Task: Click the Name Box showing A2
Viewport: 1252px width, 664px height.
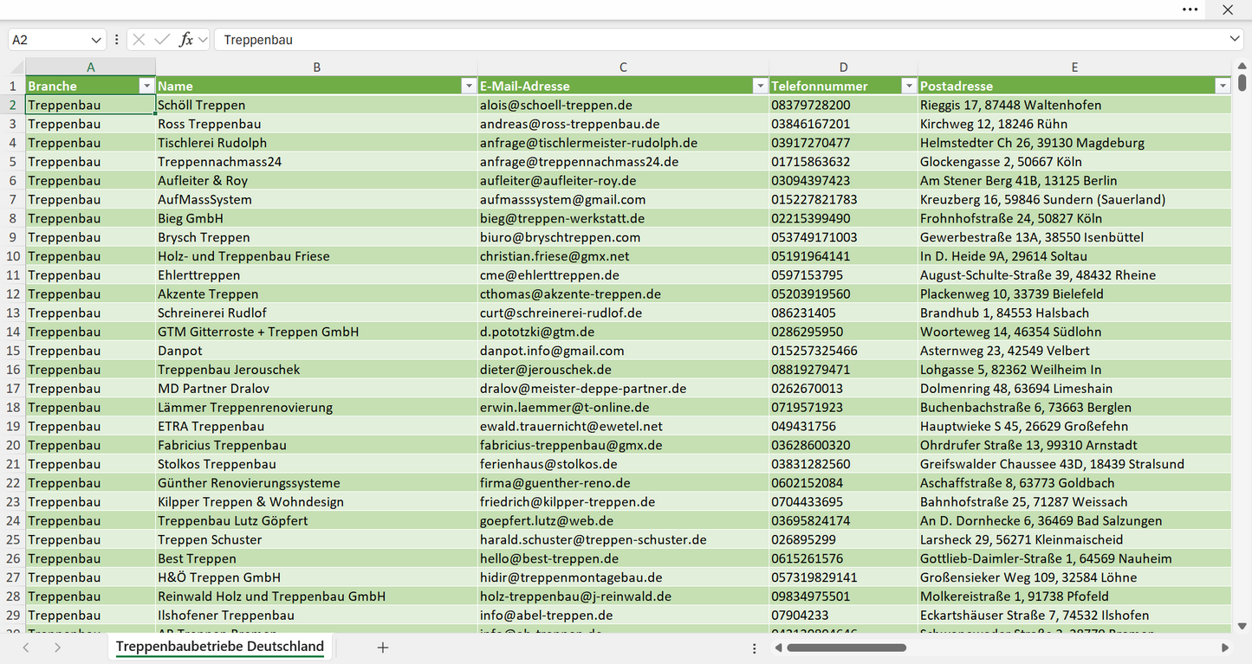Action: (x=49, y=40)
